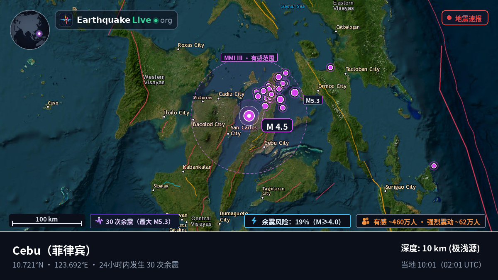
Task: Click the M5.3 aftershock label
Action: coord(312,100)
